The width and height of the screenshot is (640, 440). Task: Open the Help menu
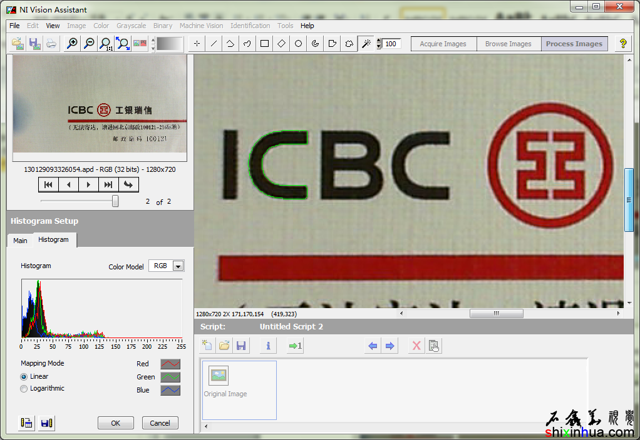point(307,26)
